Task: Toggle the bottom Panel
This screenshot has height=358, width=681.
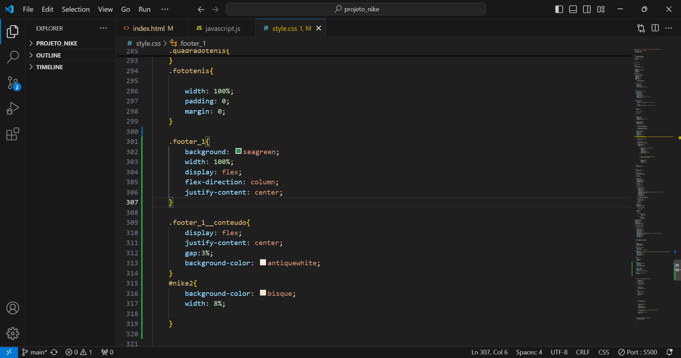Action: point(573,9)
